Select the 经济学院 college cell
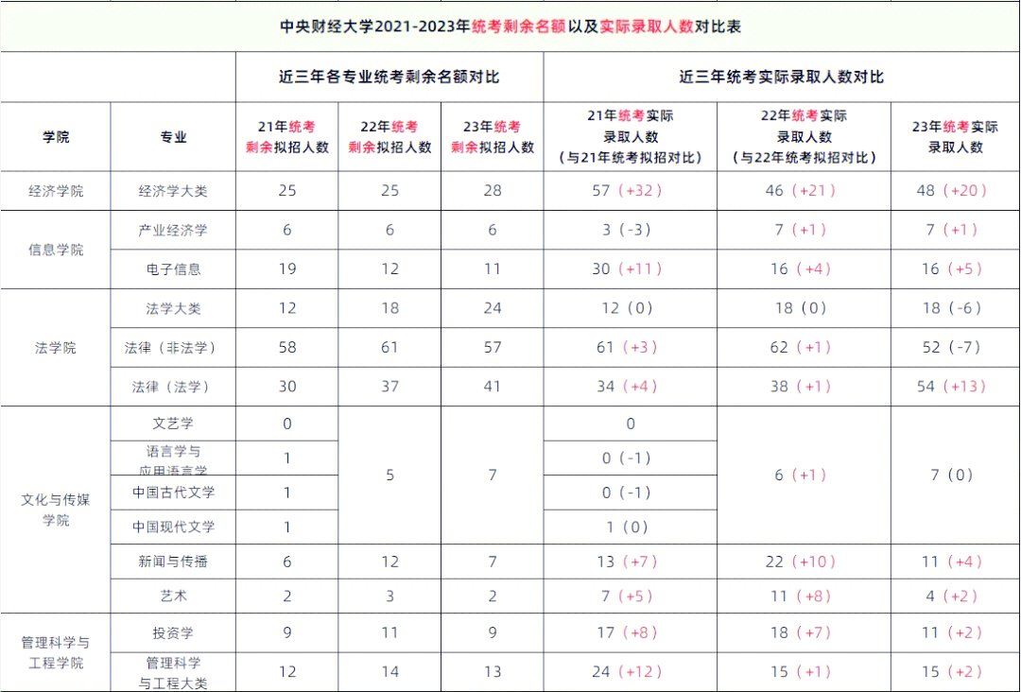The height and width of the screenshot is (692, 1021). 56,191
